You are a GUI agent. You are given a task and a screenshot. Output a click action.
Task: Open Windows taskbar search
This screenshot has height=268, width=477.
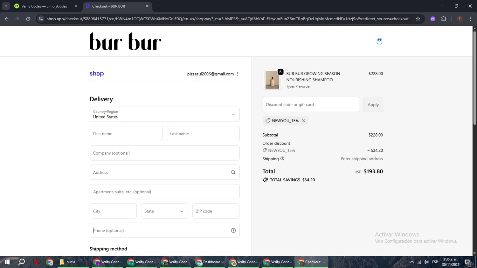[21, 262]
